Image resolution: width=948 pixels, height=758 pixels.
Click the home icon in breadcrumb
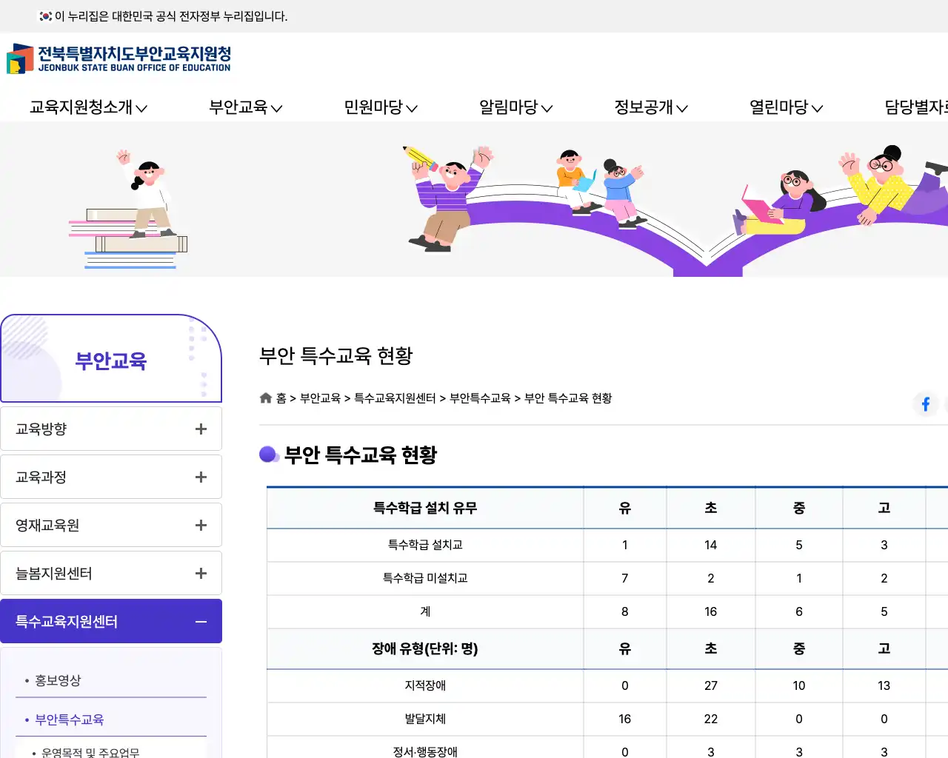tap(266, 398)
